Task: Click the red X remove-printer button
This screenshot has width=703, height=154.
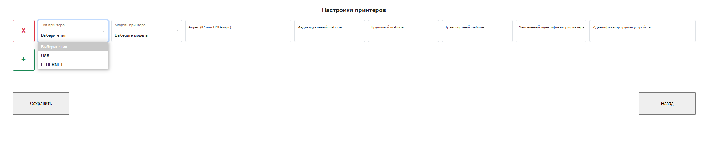Action: point(24,31)
